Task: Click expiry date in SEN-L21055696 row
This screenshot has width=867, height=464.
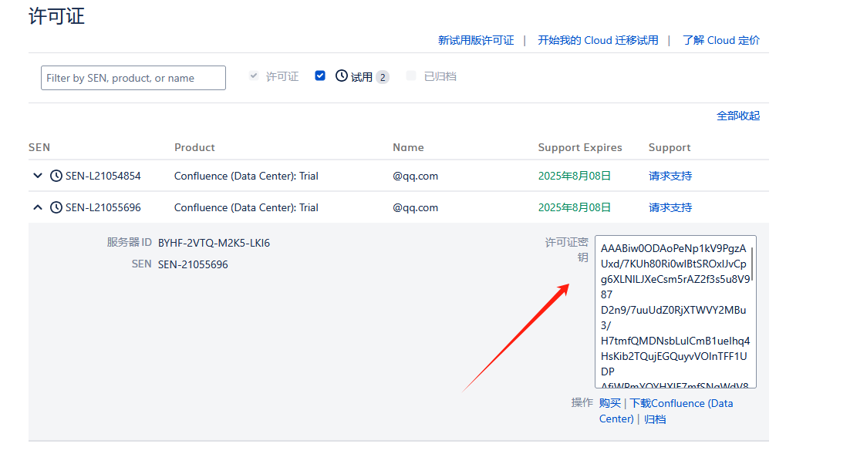Action: coord(575,207)
